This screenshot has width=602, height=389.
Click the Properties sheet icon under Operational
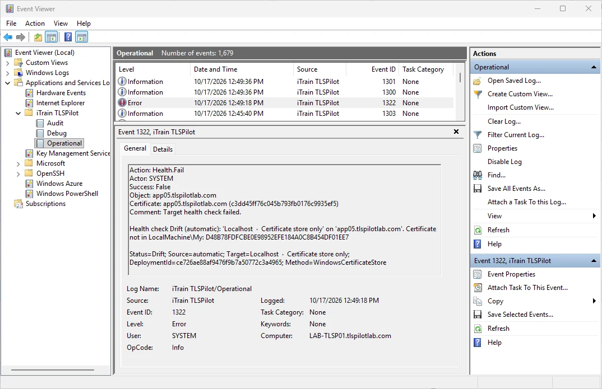[478, 148]
